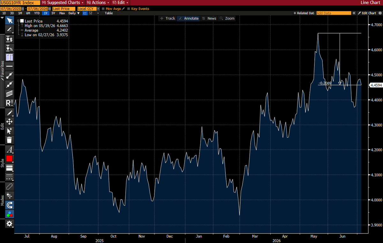Edit moving averages pencil icon
Screen dimensions: 383x243
[x=124, y=9]
